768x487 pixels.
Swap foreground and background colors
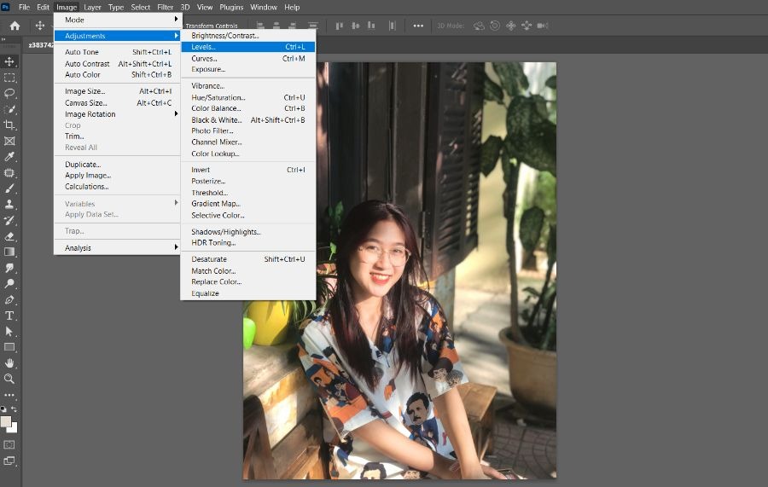coord(15,409)
